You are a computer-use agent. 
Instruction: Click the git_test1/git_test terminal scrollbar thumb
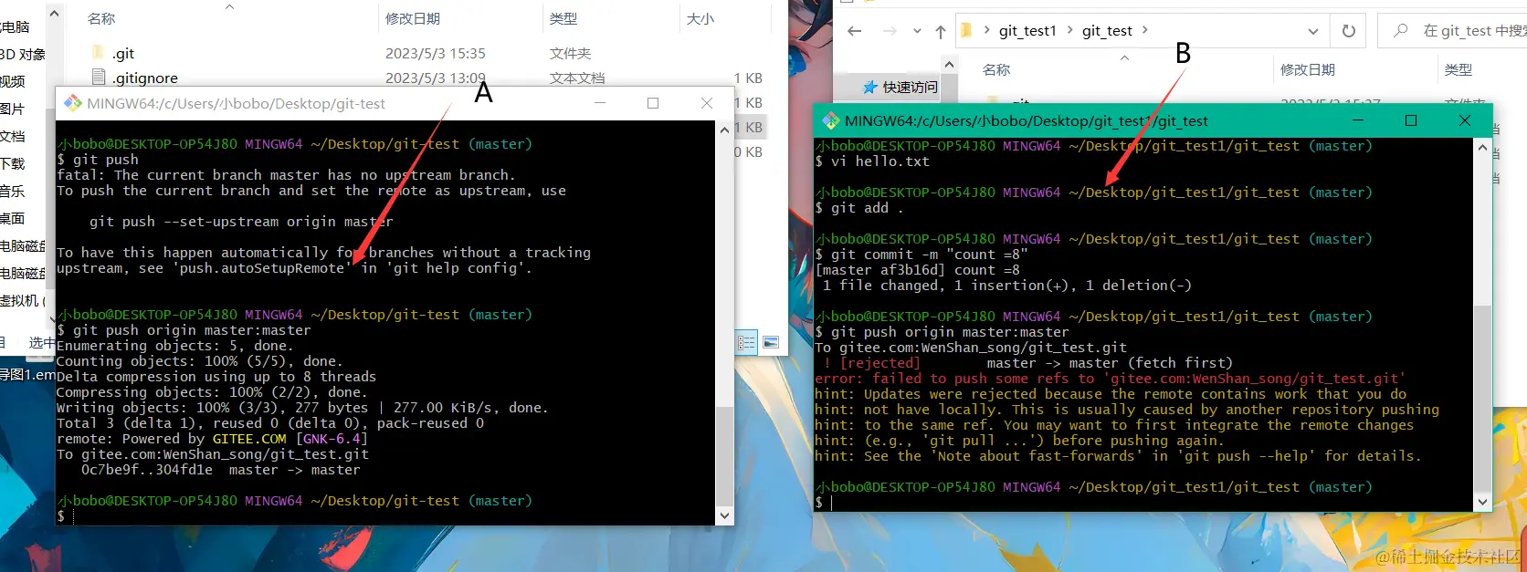tap(1483, 399)
